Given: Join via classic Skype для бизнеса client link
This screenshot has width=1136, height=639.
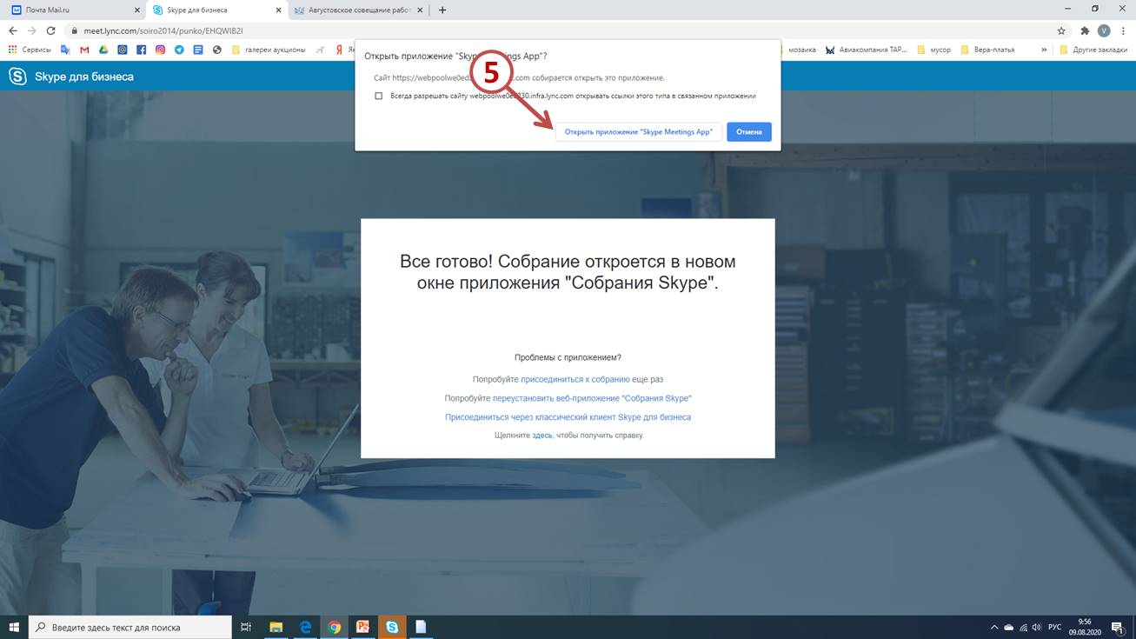Looking at the screenshot, I should click(x=568, y=417).
